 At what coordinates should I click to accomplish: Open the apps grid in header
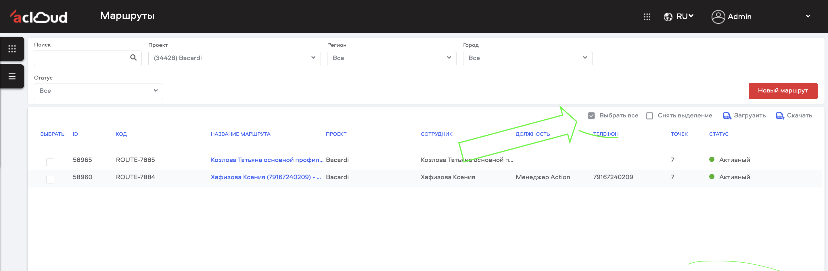(647, 17)
